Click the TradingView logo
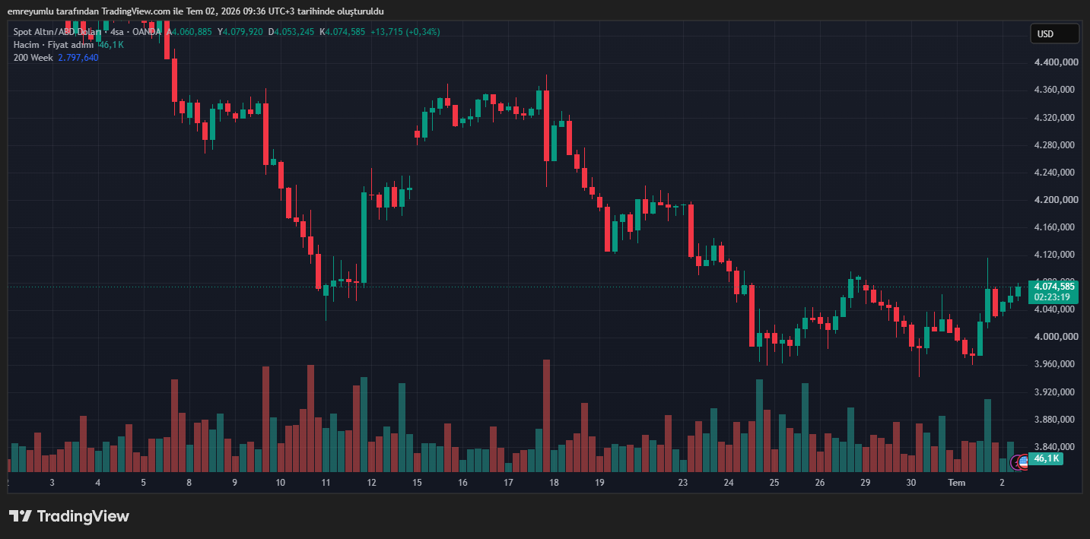The width and height of the screenshot is (1090, 539). [x=69, y=516]
